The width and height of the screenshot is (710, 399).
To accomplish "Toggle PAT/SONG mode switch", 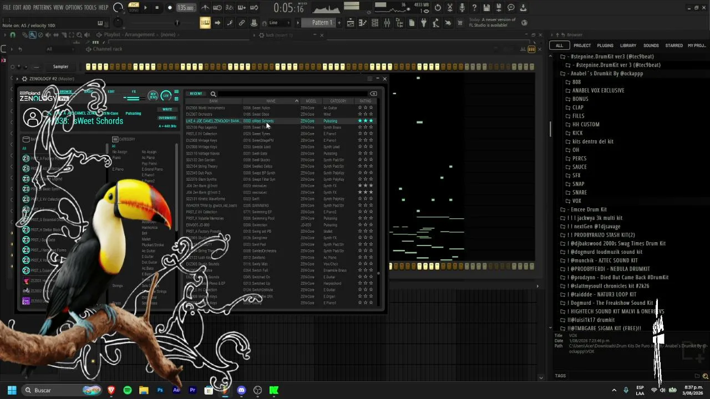I will 133,8.
